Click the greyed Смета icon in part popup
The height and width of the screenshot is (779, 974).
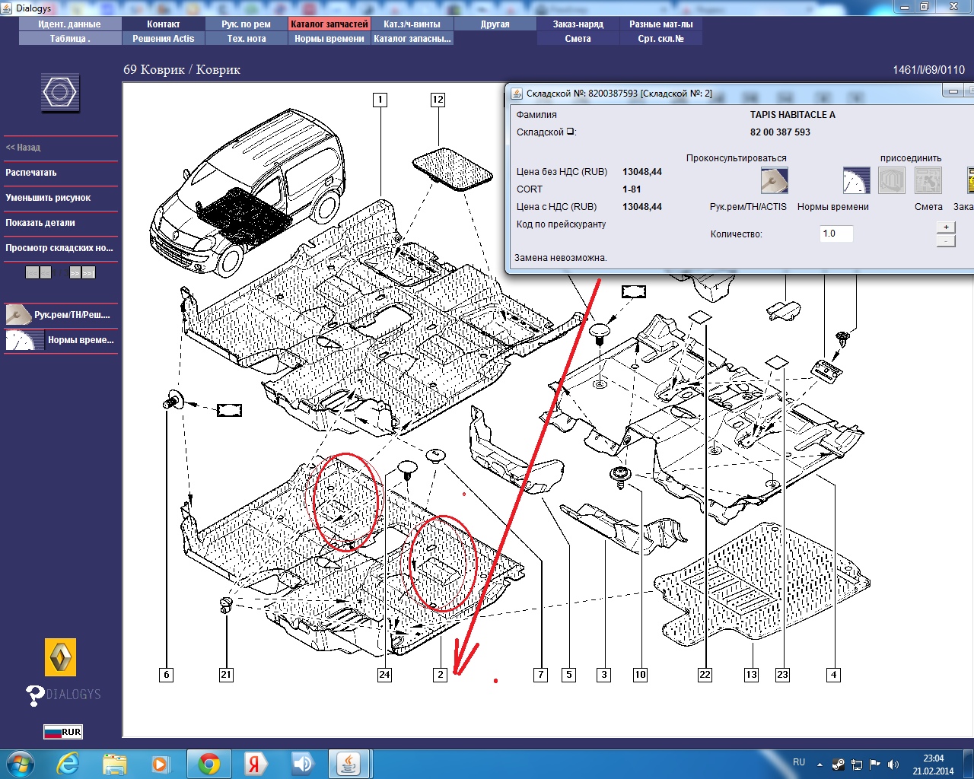point(928,180)
